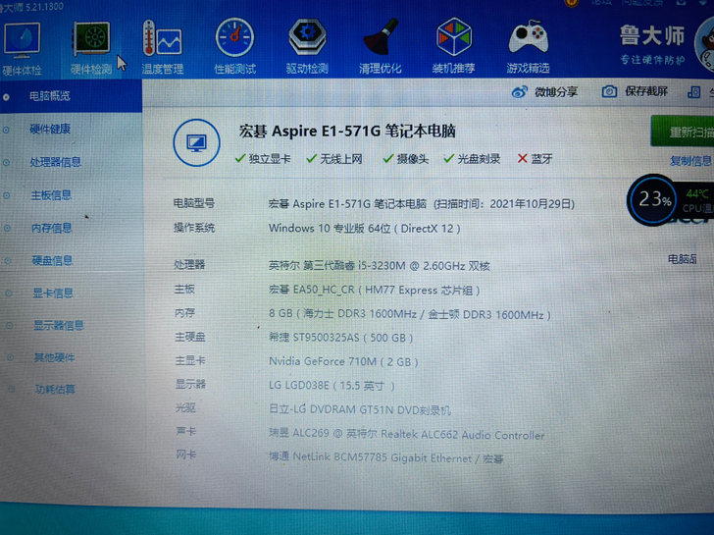The width and height of the screenshot is (714, 535).
Task: Select 主板信息 in sidebar
Action: [x=51, y=195]
